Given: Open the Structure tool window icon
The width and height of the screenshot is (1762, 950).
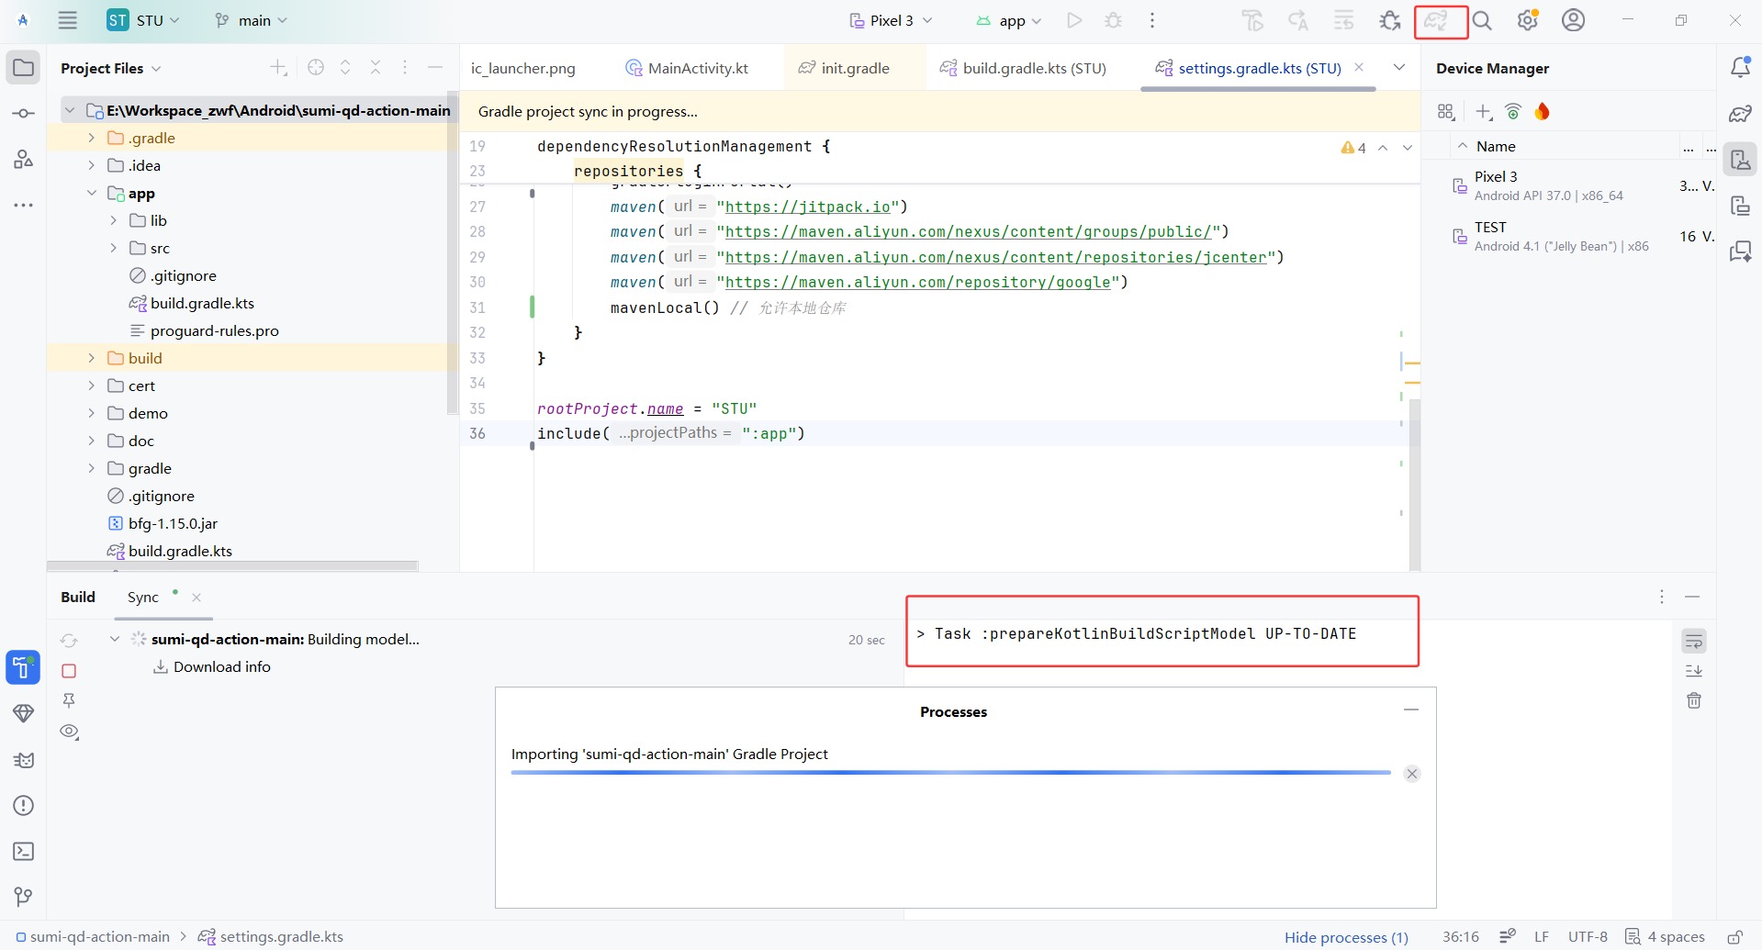Looking at the screenshot, I should [24, 159].
